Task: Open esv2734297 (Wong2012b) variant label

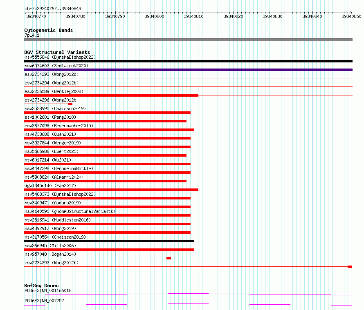Action: click(52, 263)
